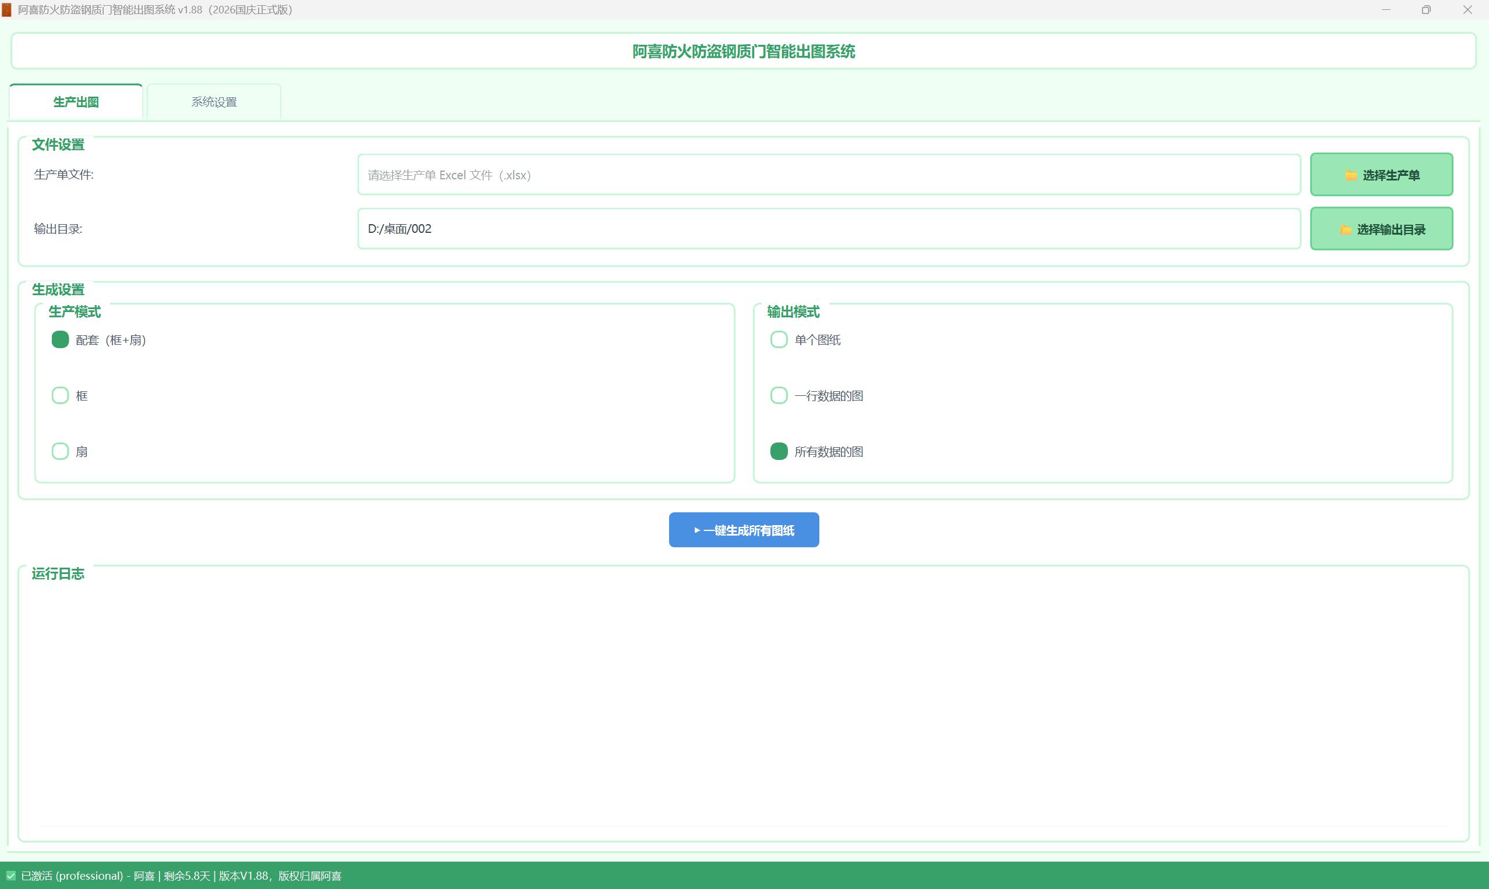Click the 阿喜防火防盗钢质门智能出图系统 header title

point(744,51)
